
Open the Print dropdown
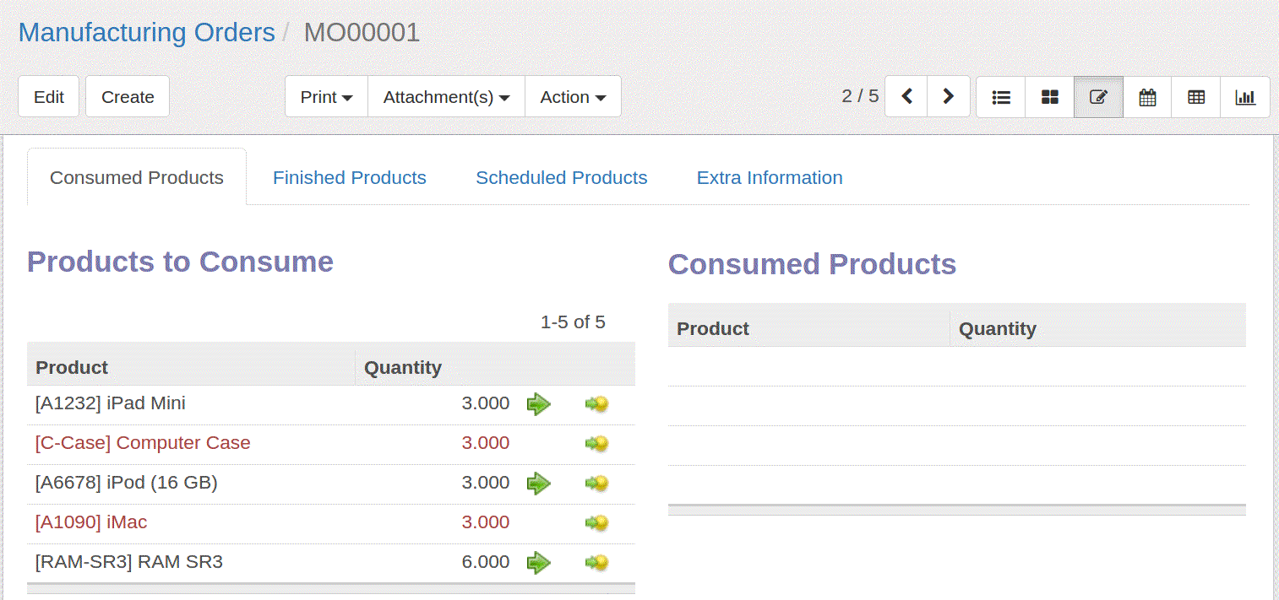click(x=327, y=97)
